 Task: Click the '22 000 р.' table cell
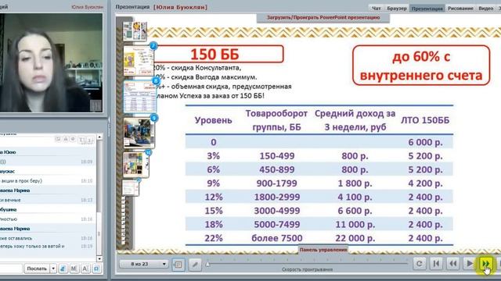click(355, 238)
